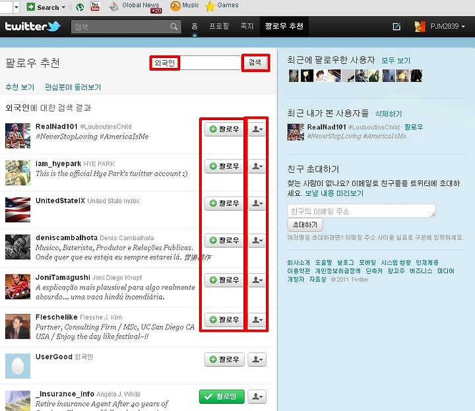Expand the PJM2839 account menu
Screen dimensions: 475x411
point(463,26)
